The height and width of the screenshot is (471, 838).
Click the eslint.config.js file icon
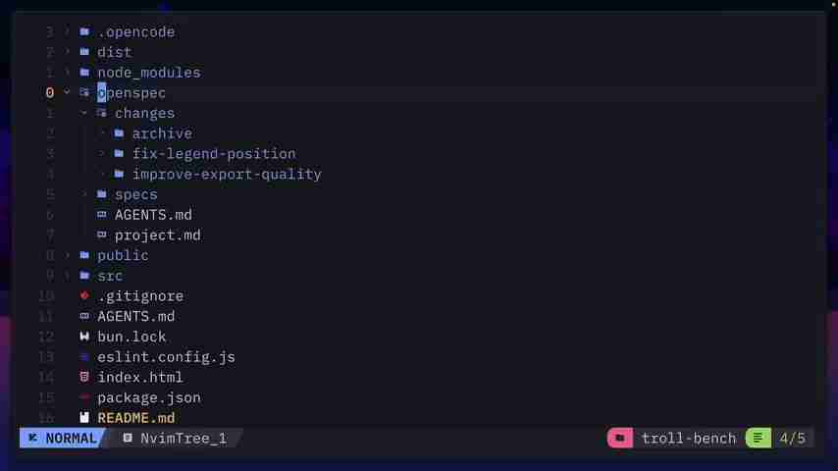[84, 357]
